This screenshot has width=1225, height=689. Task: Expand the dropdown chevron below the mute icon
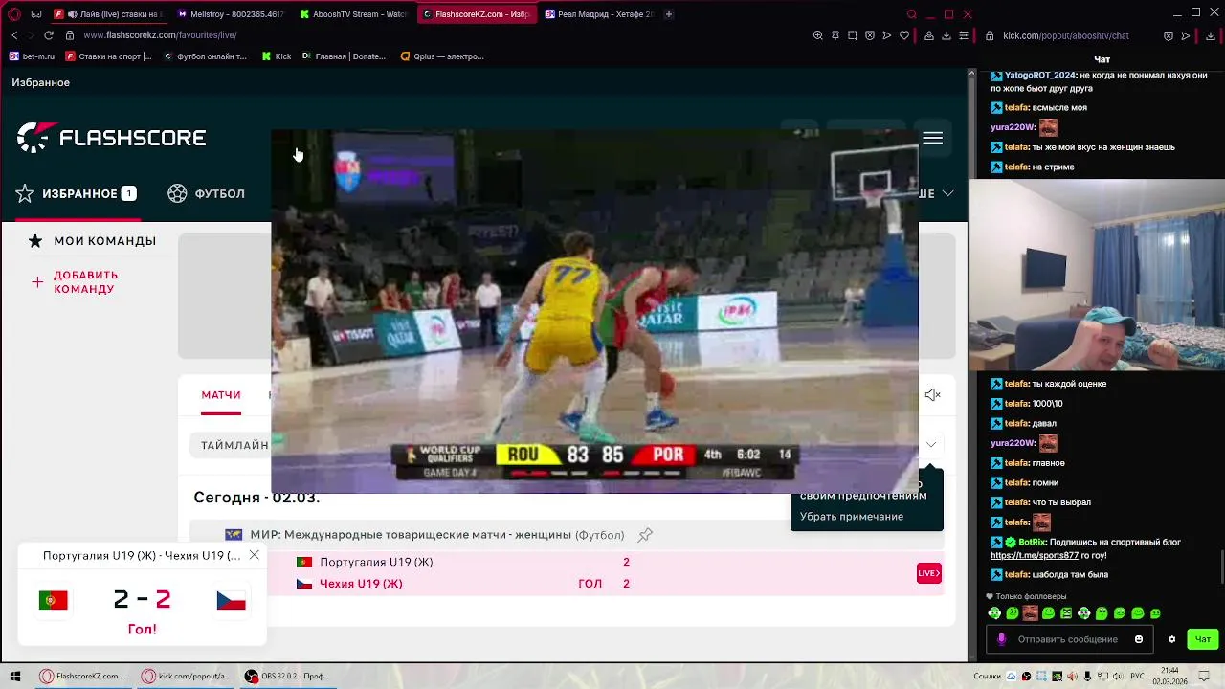930,445
